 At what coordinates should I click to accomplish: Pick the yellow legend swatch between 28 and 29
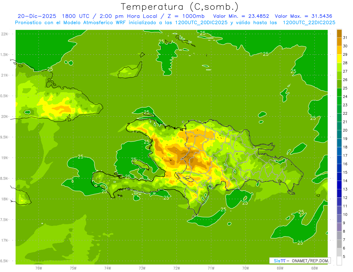coord(339,59)
